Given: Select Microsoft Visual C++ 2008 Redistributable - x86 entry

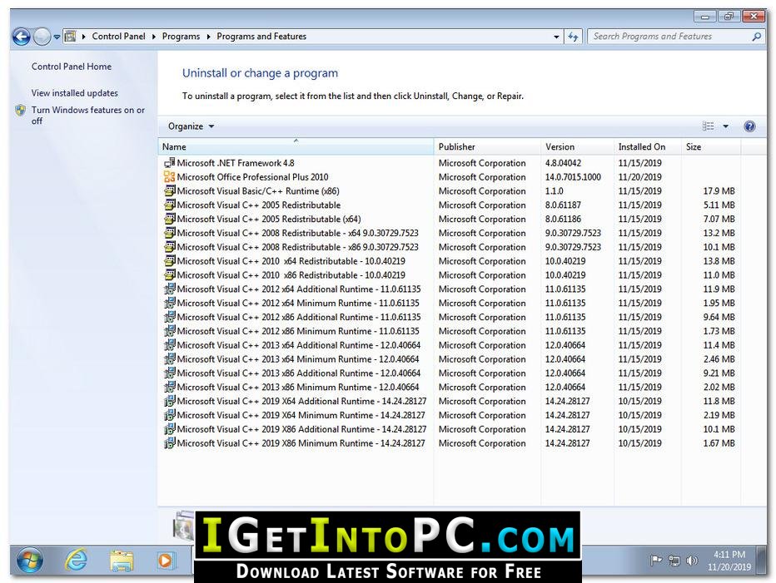Looking at the screenshot, I should point(298,247).
